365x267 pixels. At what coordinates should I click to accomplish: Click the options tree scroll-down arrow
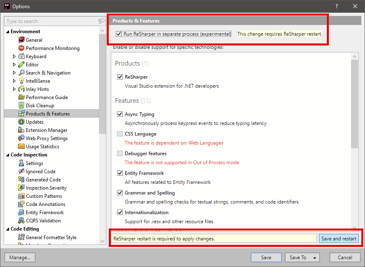102,241
